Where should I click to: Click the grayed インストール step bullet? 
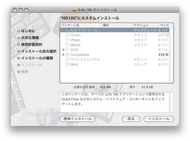19,65
